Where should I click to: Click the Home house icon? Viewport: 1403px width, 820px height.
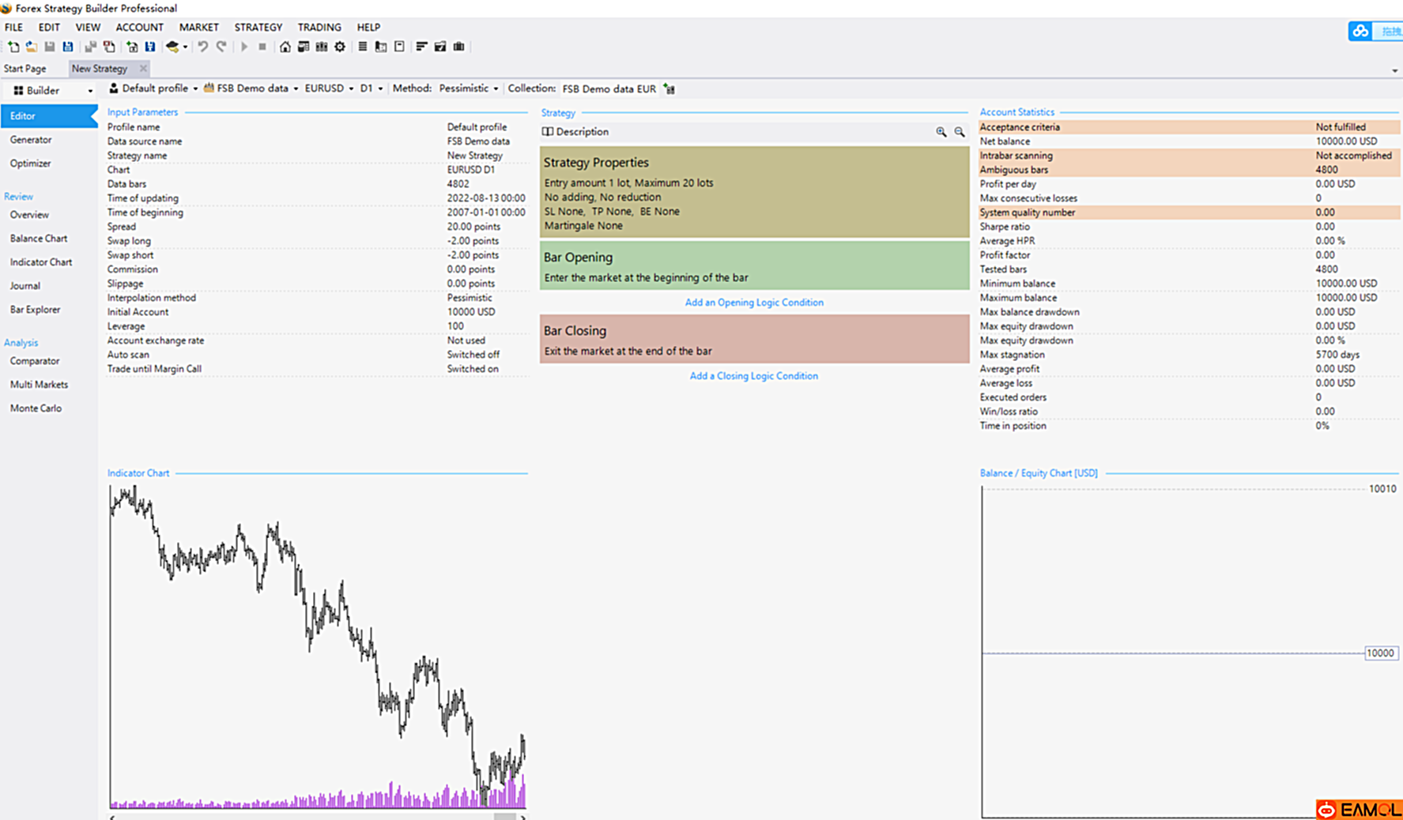tap(285, 47)
